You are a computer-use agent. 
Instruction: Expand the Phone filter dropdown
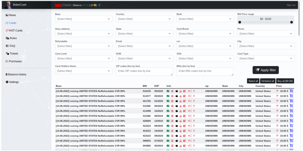coord(266,34)
